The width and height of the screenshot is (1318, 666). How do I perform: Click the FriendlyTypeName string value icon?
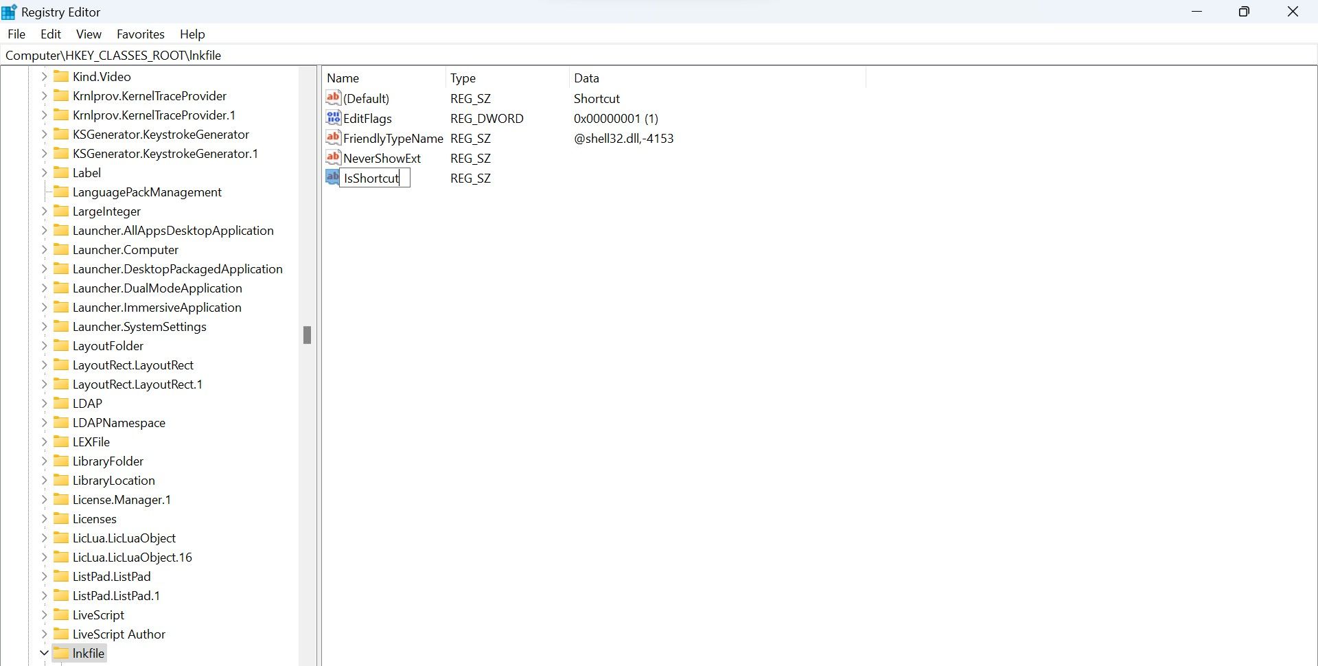click(334, 137)
